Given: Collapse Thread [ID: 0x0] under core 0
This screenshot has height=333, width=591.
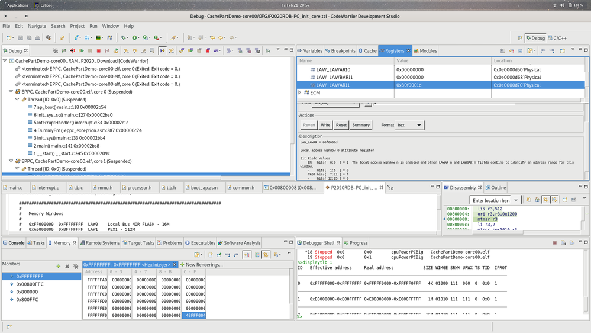Looking at the screenshot, I should click(17, 100).
